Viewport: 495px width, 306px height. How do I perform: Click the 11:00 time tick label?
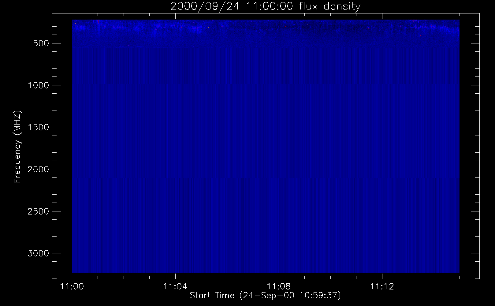72,287
